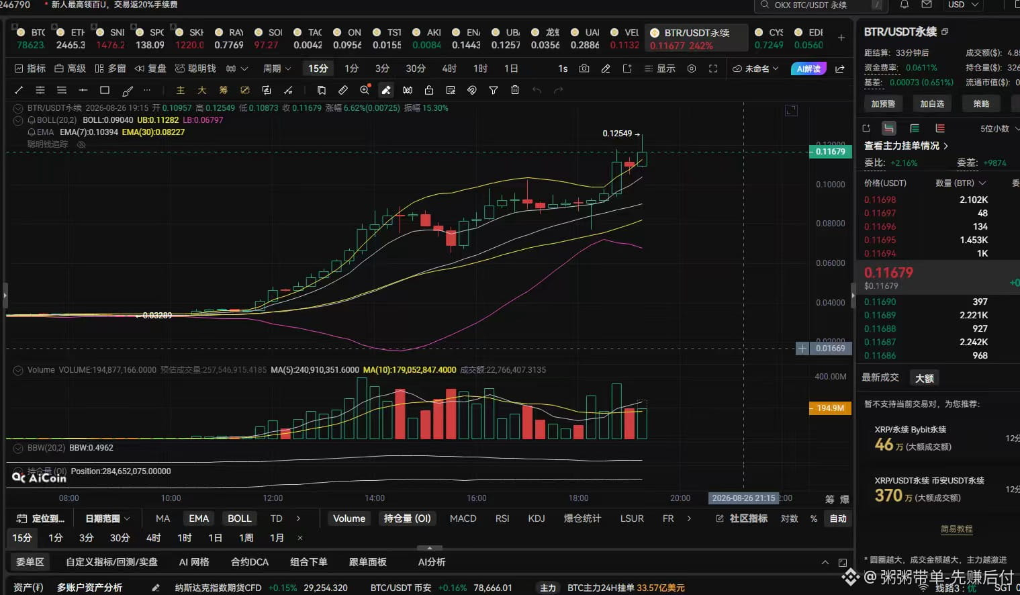Click the 策略 button
The image size is (1020, 595).
tap(982, 104)
